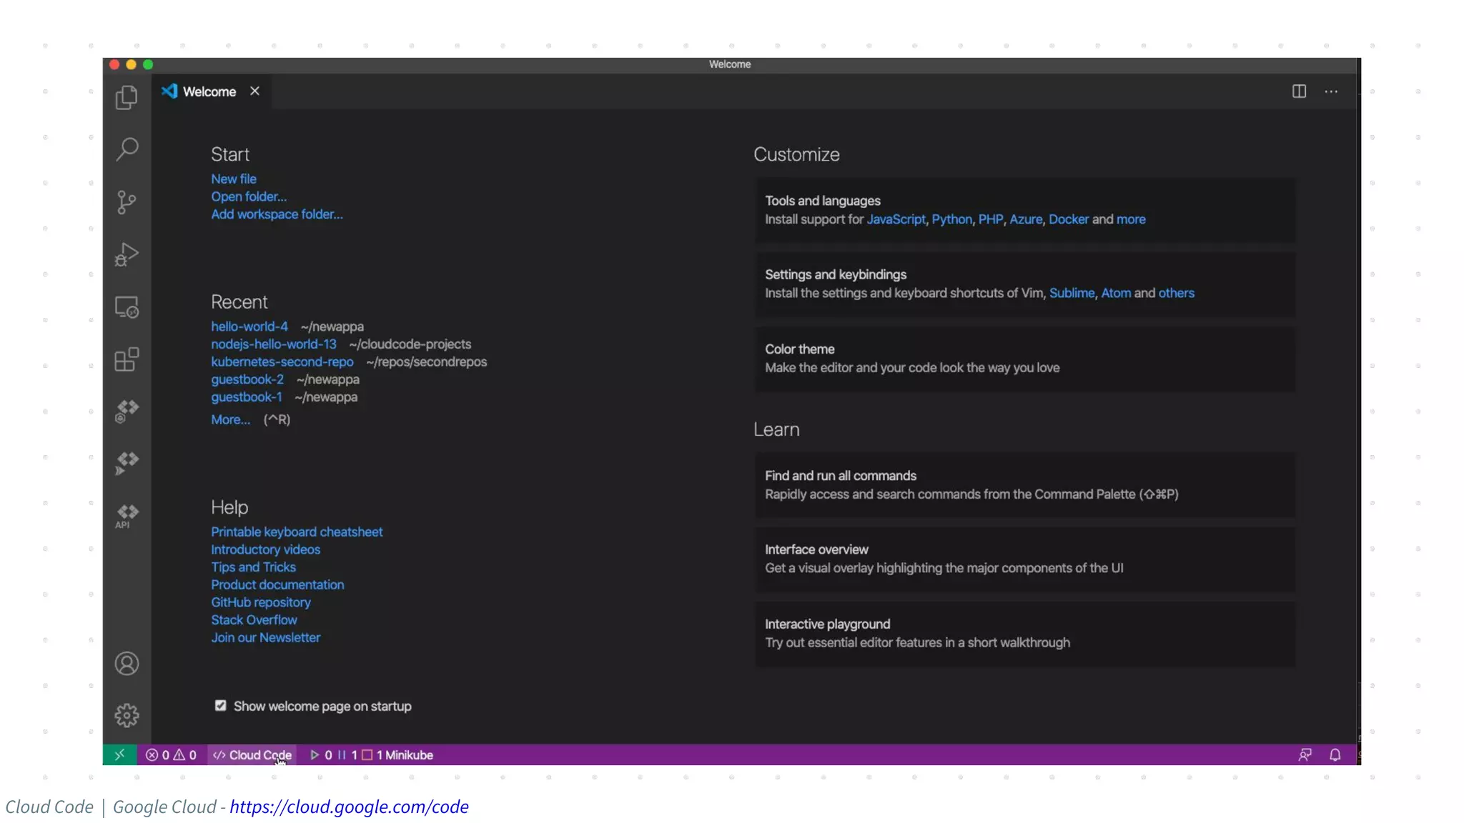Open cloud.google.com/code link in caption
This screenshot has width=1464, height=823.
coord(349,807)
